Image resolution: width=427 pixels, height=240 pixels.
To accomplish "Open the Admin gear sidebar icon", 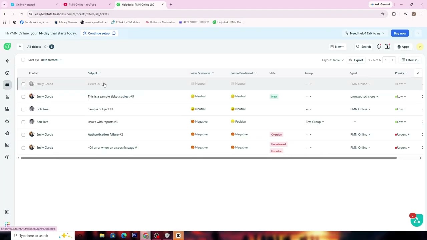I will point(7,157).
